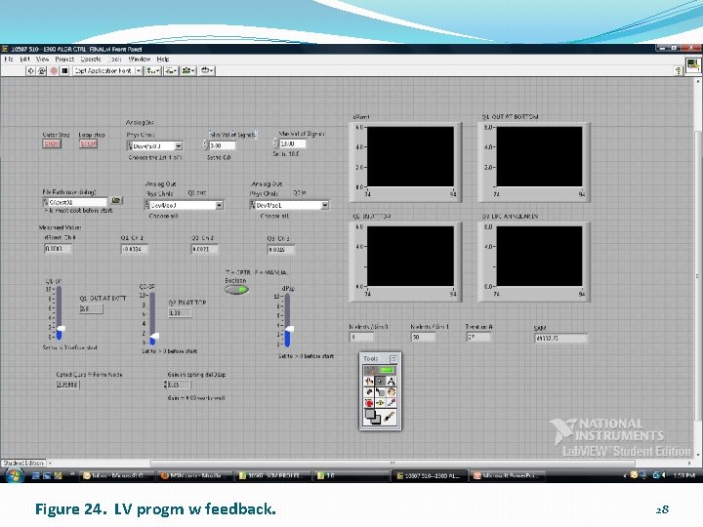Select the Object Shortcut Menu tool
Image resolution: width=703 pixels, height=527 pixels.
(x=380, y=392)
